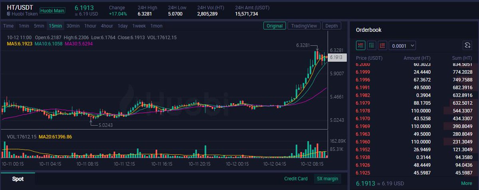Click the 834.5051 sum value

click(x=462, y=64)
